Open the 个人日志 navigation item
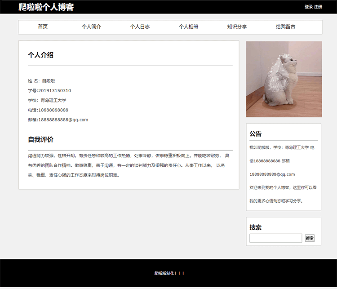This screenshot has height=289, width=337. pos(140,27)
